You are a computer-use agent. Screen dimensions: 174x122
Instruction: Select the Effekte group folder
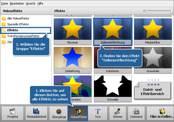pos(26,30)
